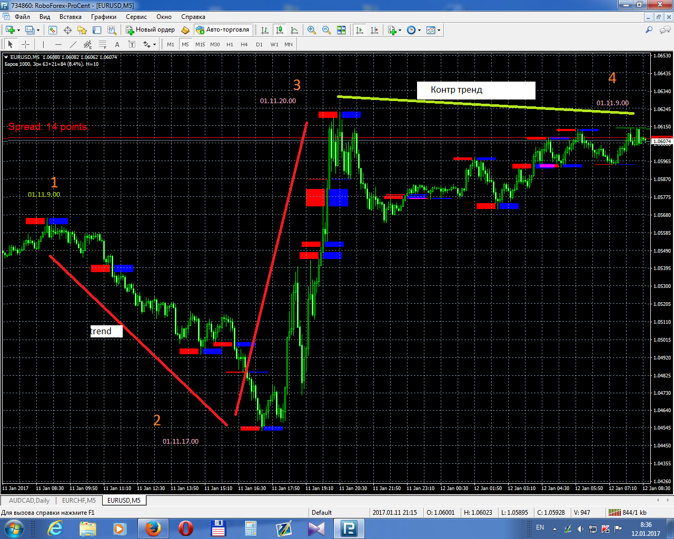Click the search magnifier icon
This screenshot has height=539, width=674.
point(649,30)
